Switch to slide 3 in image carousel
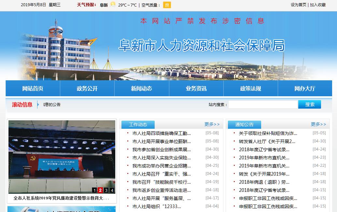337x212 pixels. [x=106, y=190]
